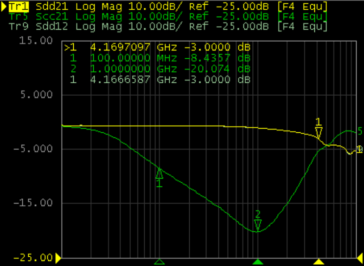Click the 15.00 top scale value

[x=40, y=41]
